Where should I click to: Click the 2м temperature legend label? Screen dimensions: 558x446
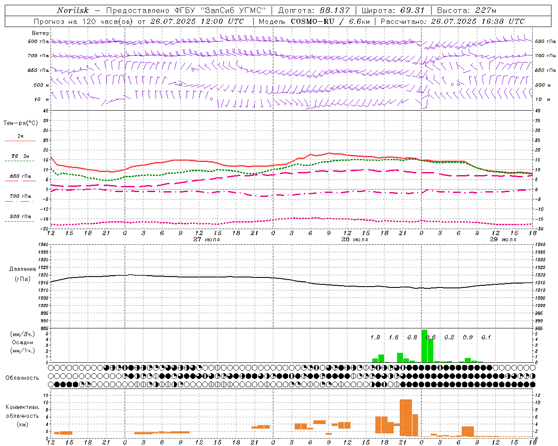point(20,136)
